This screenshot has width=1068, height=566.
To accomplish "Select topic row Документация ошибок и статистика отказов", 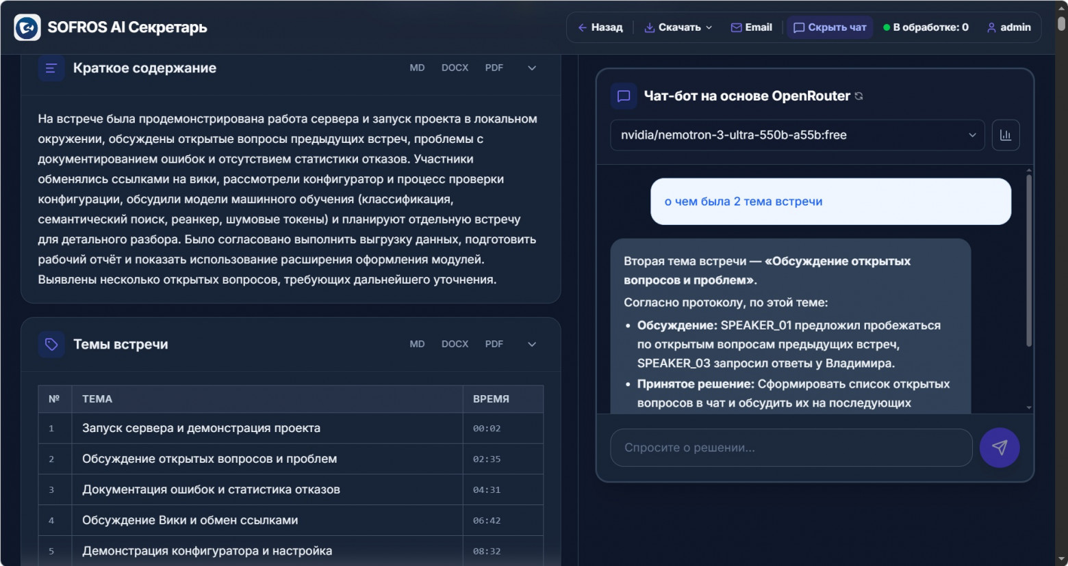I will pos(291,489).
